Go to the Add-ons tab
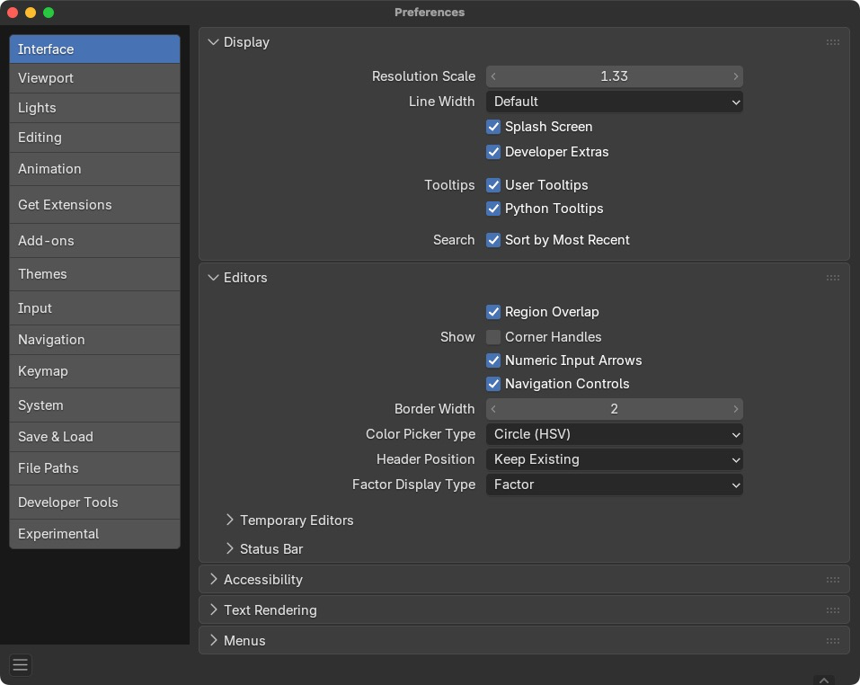 click(x=95, y=240)
